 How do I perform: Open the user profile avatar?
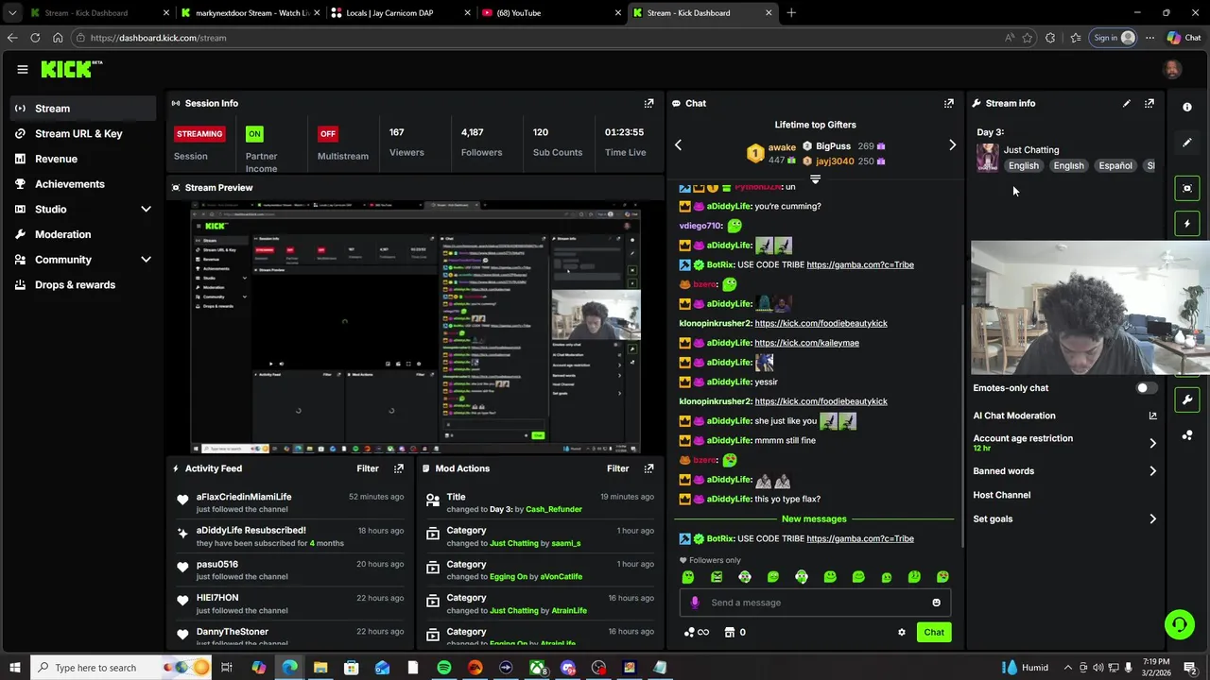coord(1172,69)
